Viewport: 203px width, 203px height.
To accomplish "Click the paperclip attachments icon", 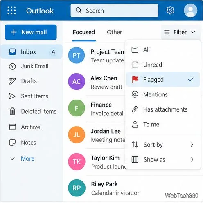I will [x=135, y=109].
